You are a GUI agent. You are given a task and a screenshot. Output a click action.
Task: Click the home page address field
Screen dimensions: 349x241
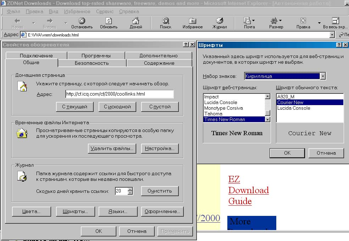tap(119, 94)
